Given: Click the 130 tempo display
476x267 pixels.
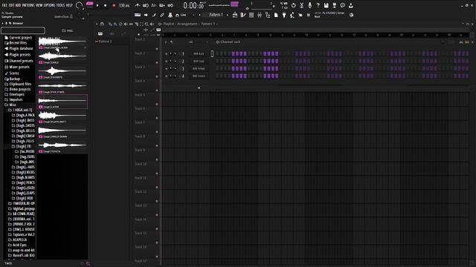Looking at the screenshot, I should click(x=124, y=5).
